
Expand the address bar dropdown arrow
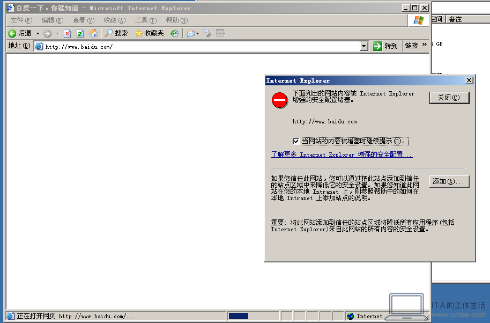tap(364, 47)
